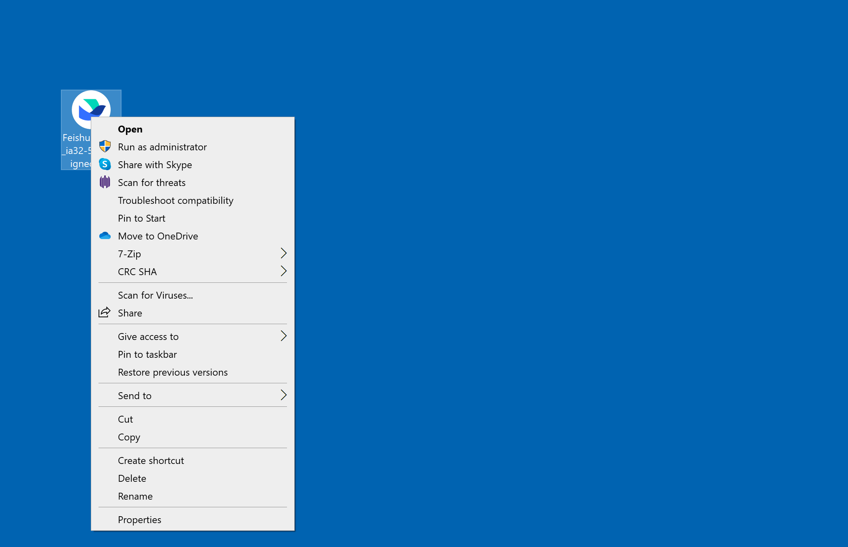
Task: Select Restore previous versions
Action: coord(173,372)
